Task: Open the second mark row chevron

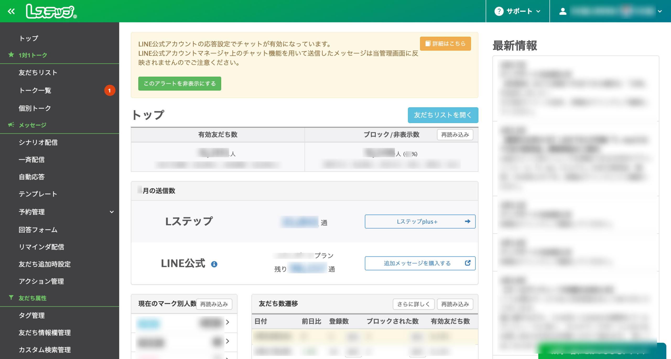Action: click(228, 341)
